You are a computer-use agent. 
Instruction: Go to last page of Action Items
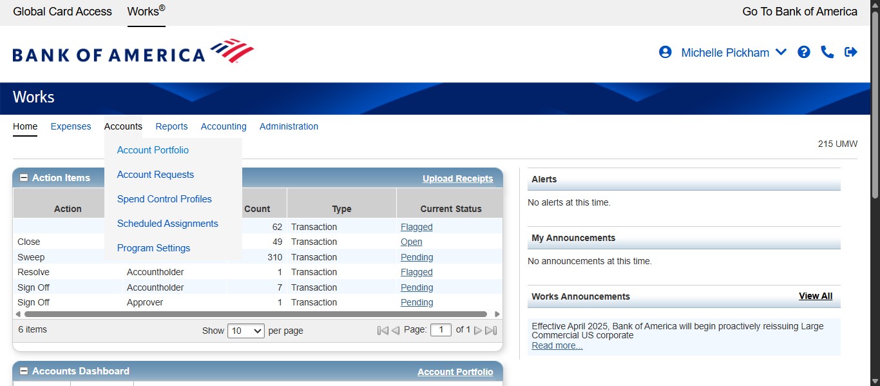(491, 331)
